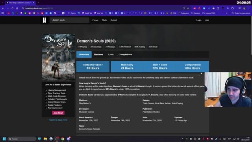Open the Chrome three-dot menu
The image size is (252, 142).
[x=249, y=8]
